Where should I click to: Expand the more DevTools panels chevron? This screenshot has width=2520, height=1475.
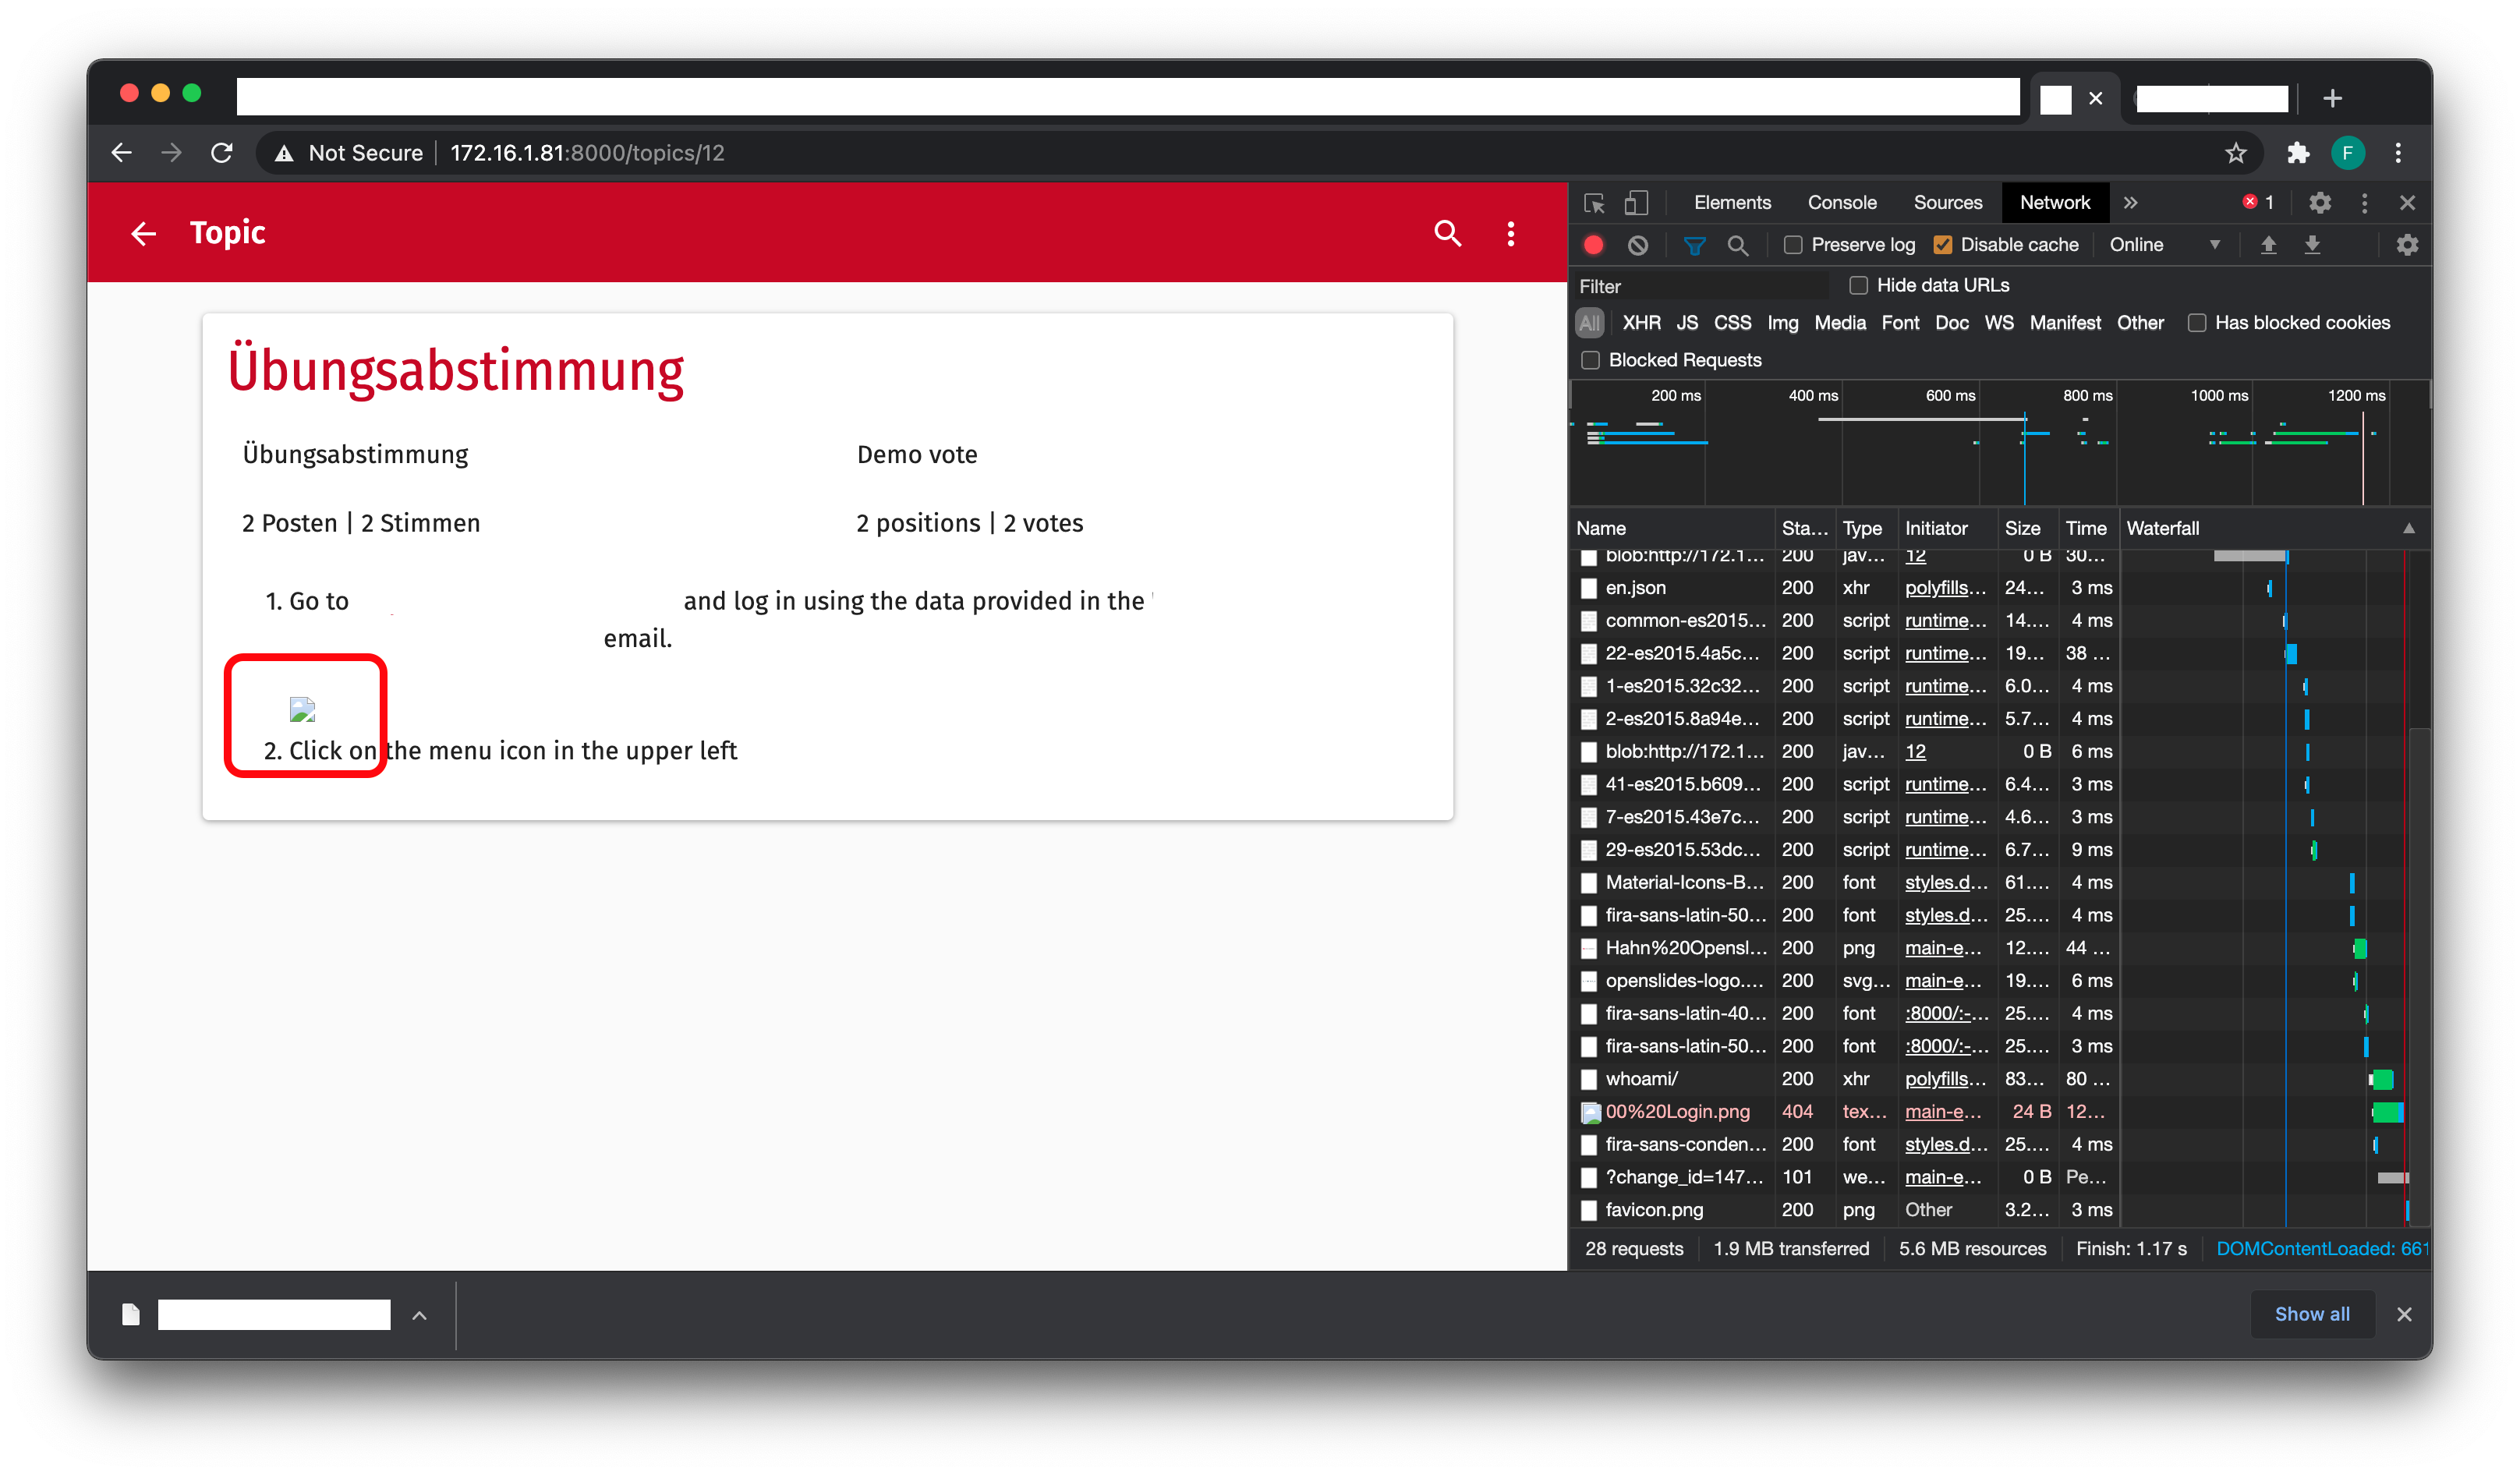[2130, 202]
